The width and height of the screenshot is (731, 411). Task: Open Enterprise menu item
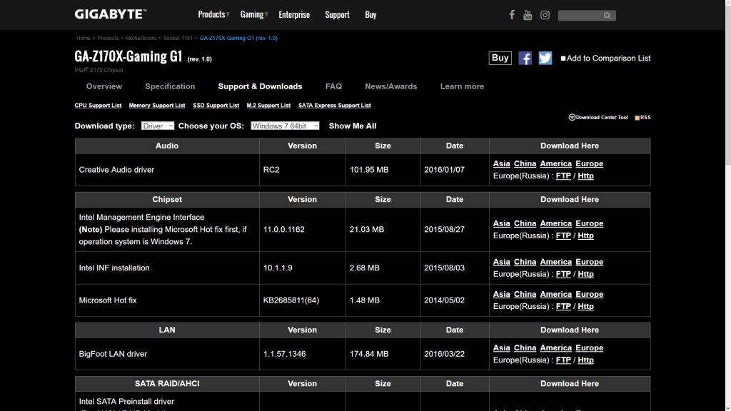(294, 14)
